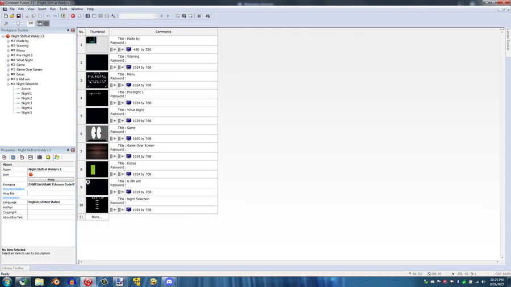
Task: Open the About tab with the yellow note icon
Action: click(48, 158)
